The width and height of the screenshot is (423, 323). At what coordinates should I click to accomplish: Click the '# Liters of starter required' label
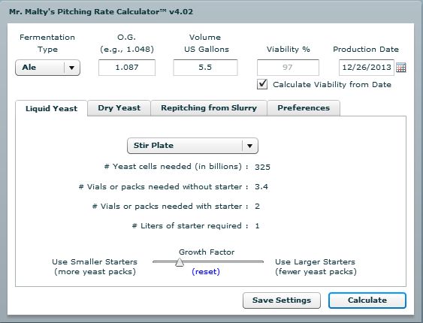(x=190, y=225)
